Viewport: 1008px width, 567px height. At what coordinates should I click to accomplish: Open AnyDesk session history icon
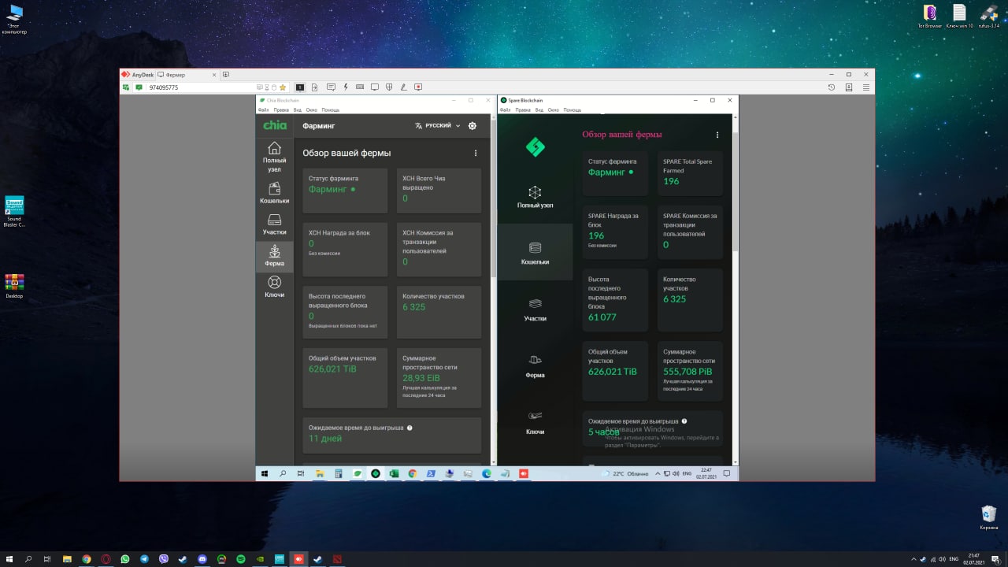(831, 87)
